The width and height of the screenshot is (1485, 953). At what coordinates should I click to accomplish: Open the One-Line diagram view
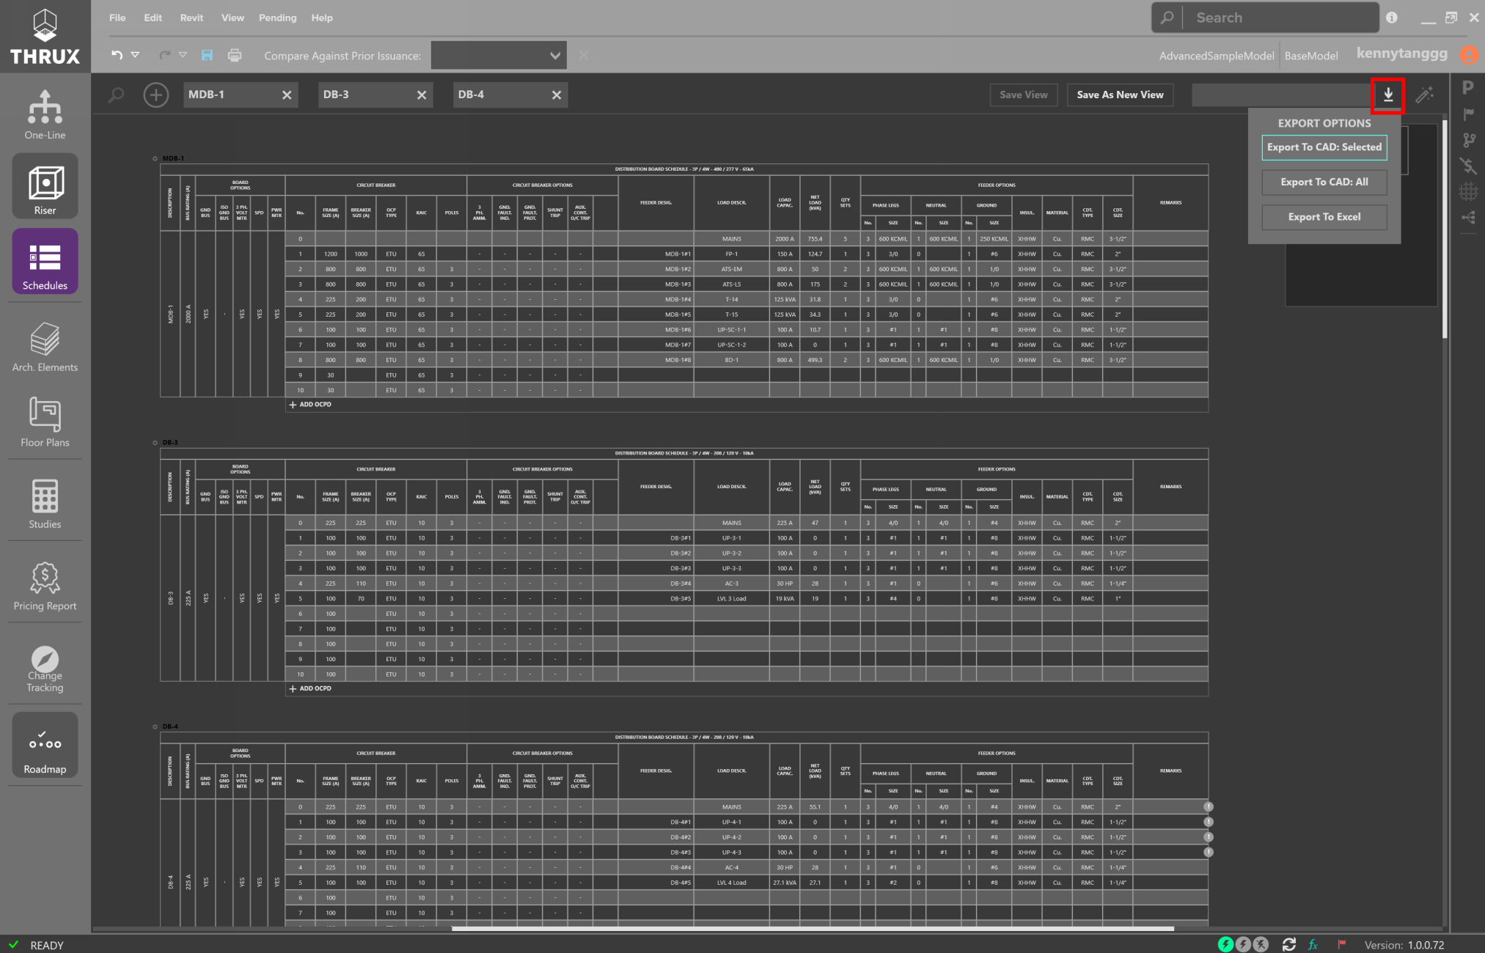[45, 114]
